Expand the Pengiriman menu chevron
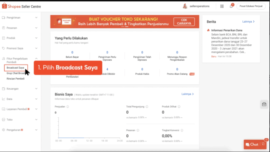Screen dimensions: 270x152 click(x=36, y=17)
